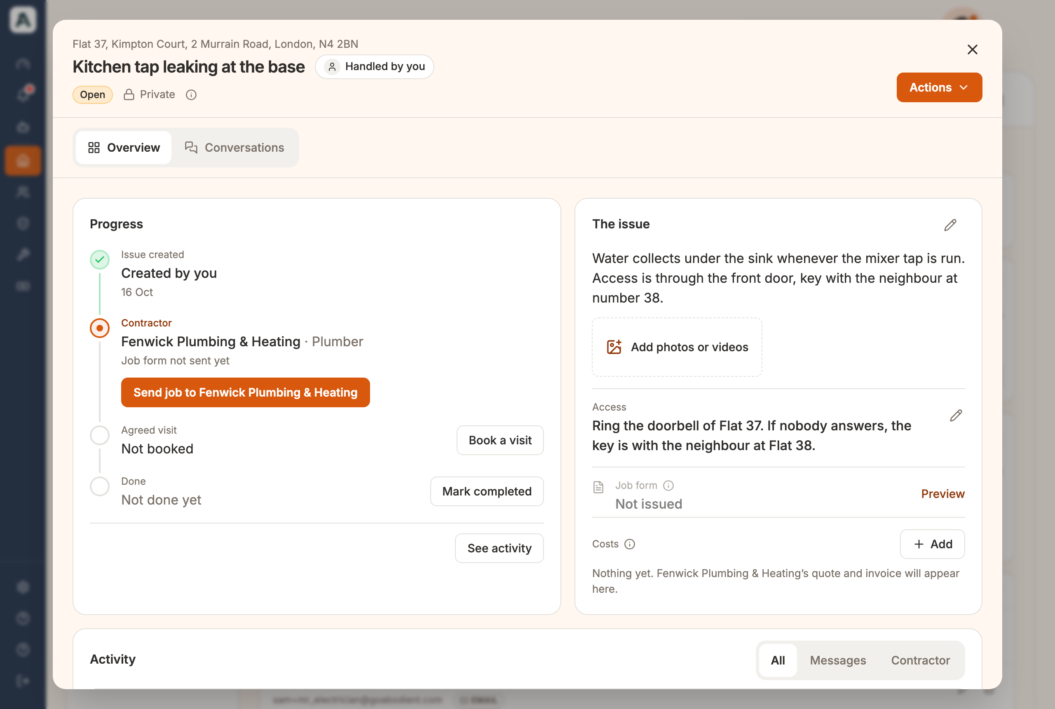Click the Issue created green checkmark step
The image size is (1055, 709).
tap(99, 260)
